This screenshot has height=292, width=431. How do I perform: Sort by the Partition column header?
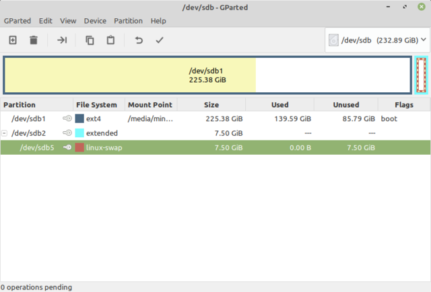tap(36, 105)
